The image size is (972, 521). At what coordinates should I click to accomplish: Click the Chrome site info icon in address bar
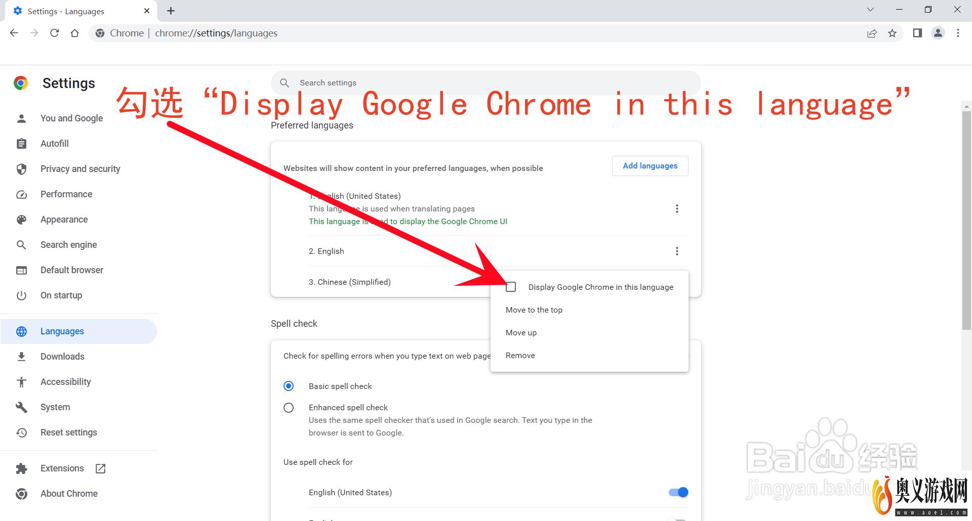coord(100,33)
